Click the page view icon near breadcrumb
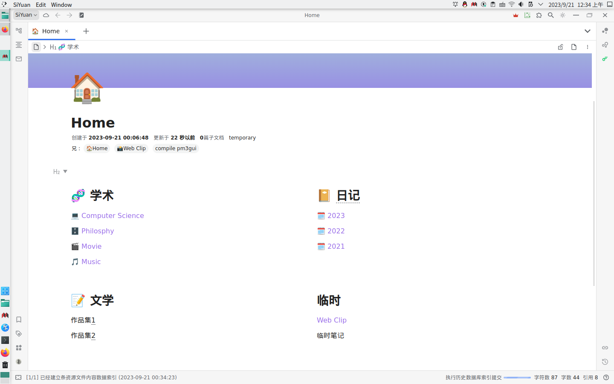Image resolution: width=614 pixels, height=384 pixels. click(574, 47)
